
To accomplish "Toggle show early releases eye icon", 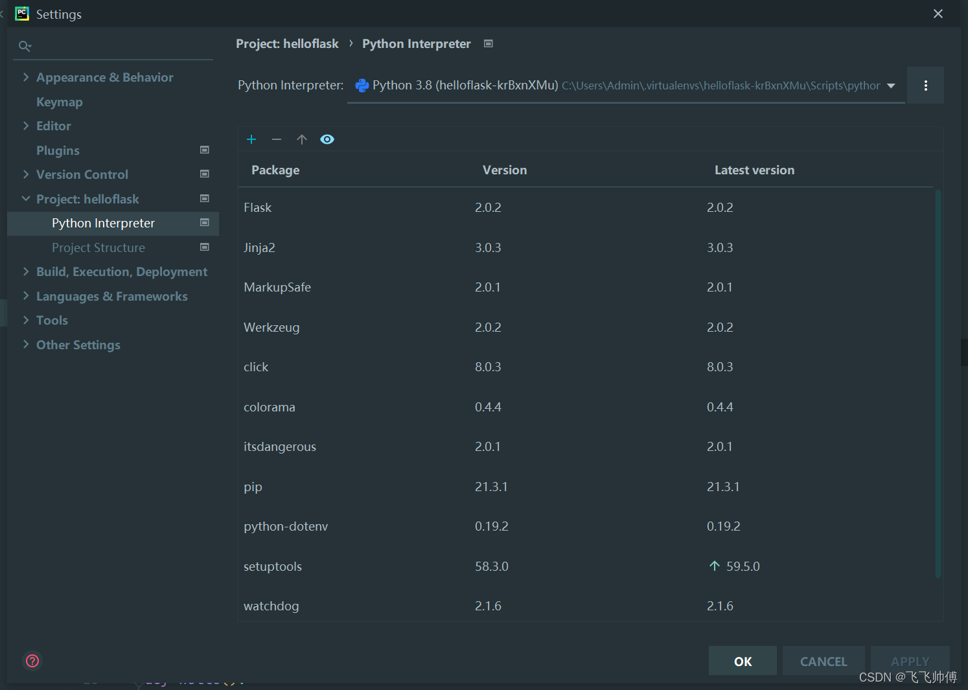I will [x=327, y=139].
